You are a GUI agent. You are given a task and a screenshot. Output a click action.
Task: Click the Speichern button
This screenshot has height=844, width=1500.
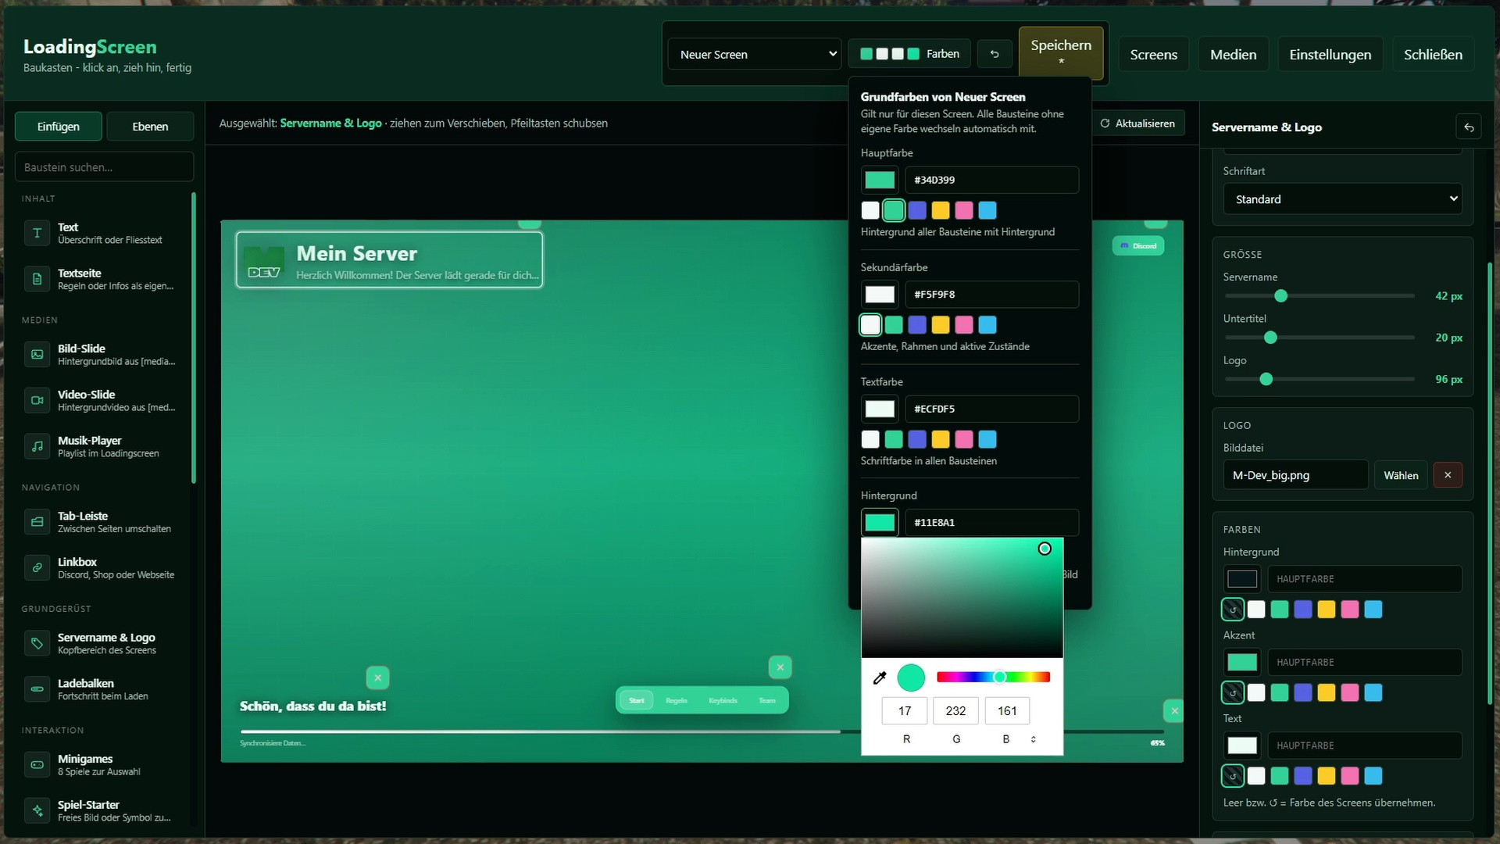1061,52
